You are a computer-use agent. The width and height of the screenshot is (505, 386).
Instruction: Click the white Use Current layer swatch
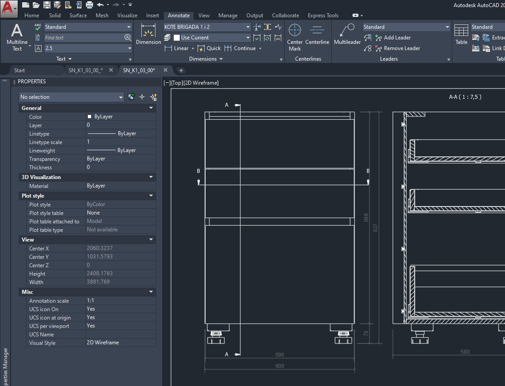(176, 38)
